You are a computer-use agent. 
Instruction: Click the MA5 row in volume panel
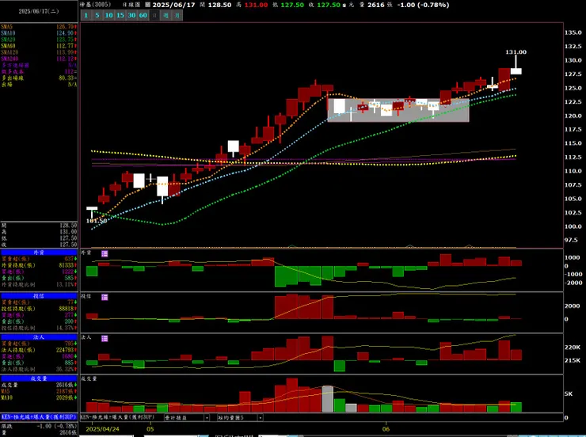coord(39,391)
